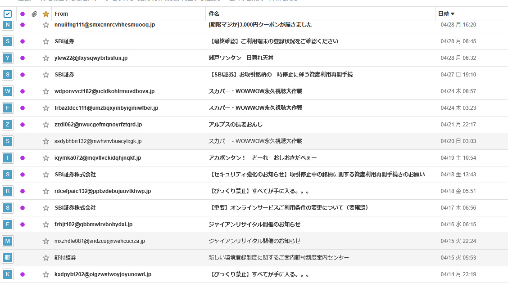Click the paperclip attachment column header icon
Screen dimensions: 508x287
(x=34, y=14)
